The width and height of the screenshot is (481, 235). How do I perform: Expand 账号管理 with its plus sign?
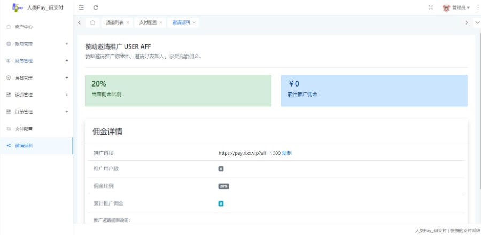tap(67, 44)
